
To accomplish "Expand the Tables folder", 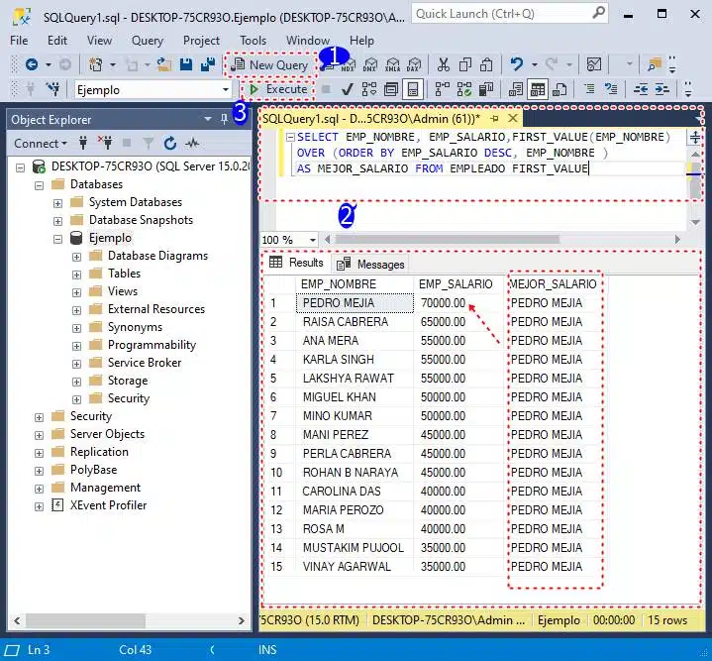I will 76,275.
